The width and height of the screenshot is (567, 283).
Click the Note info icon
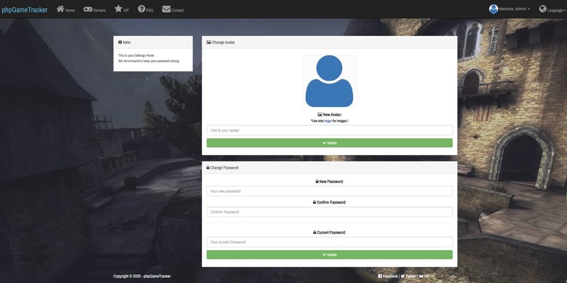pos(120,43)
